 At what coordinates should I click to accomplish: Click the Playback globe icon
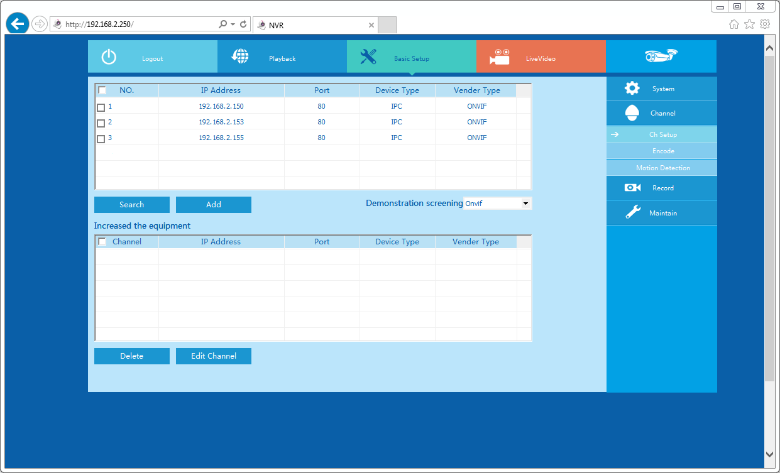[239, 57]
